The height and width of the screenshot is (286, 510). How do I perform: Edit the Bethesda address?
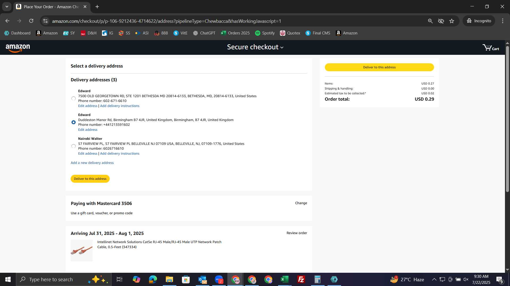(88, 106)
